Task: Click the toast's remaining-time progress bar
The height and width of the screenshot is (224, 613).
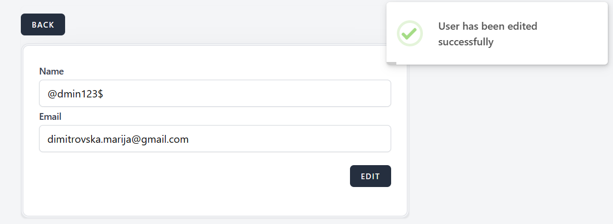Action: 391,63
